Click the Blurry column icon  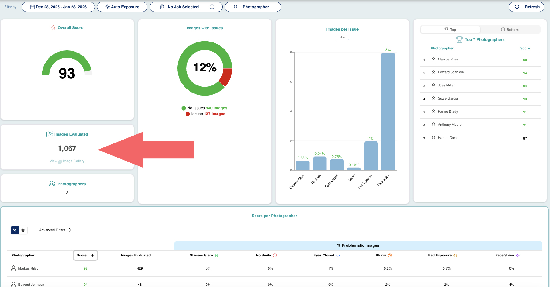(390, 255)
